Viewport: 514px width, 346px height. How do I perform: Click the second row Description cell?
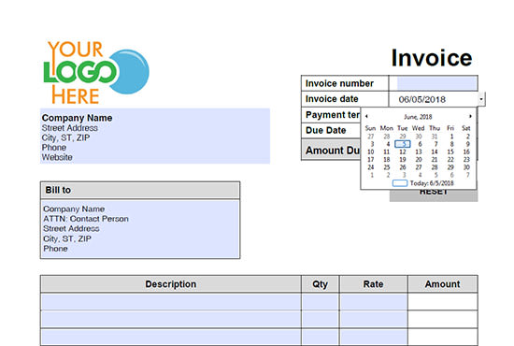tap(171, 319)
